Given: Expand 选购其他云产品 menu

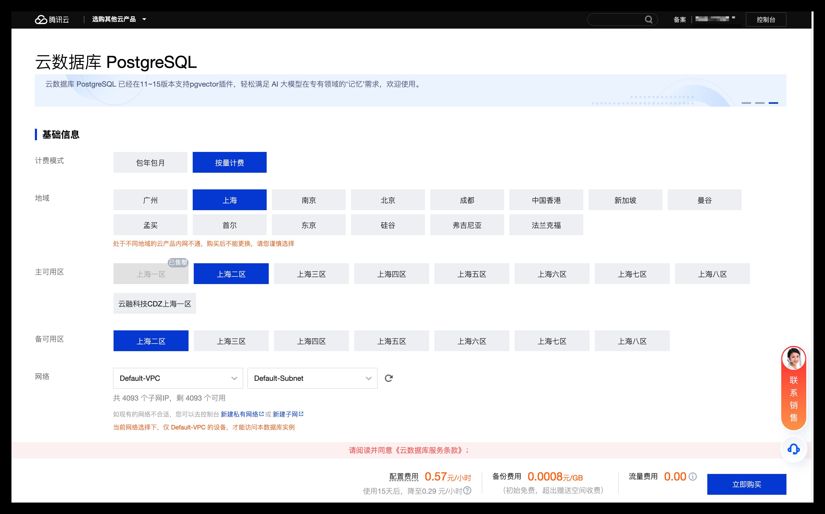Looking at the screenshot, I should pos(119,19).
